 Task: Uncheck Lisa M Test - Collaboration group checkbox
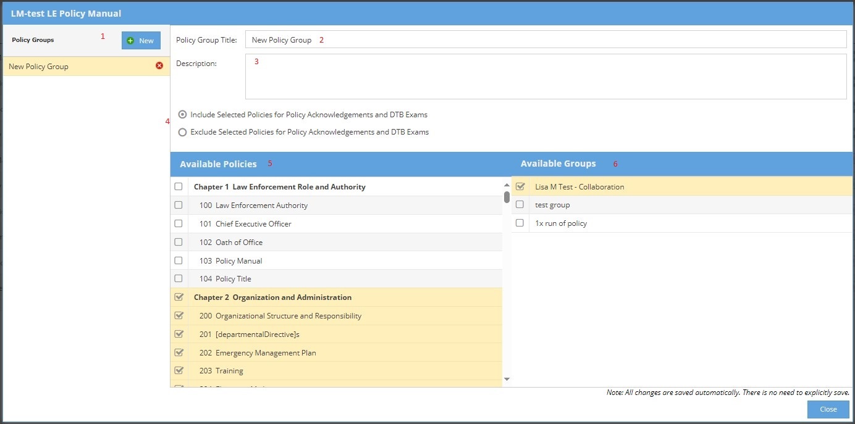click(520, 186)
